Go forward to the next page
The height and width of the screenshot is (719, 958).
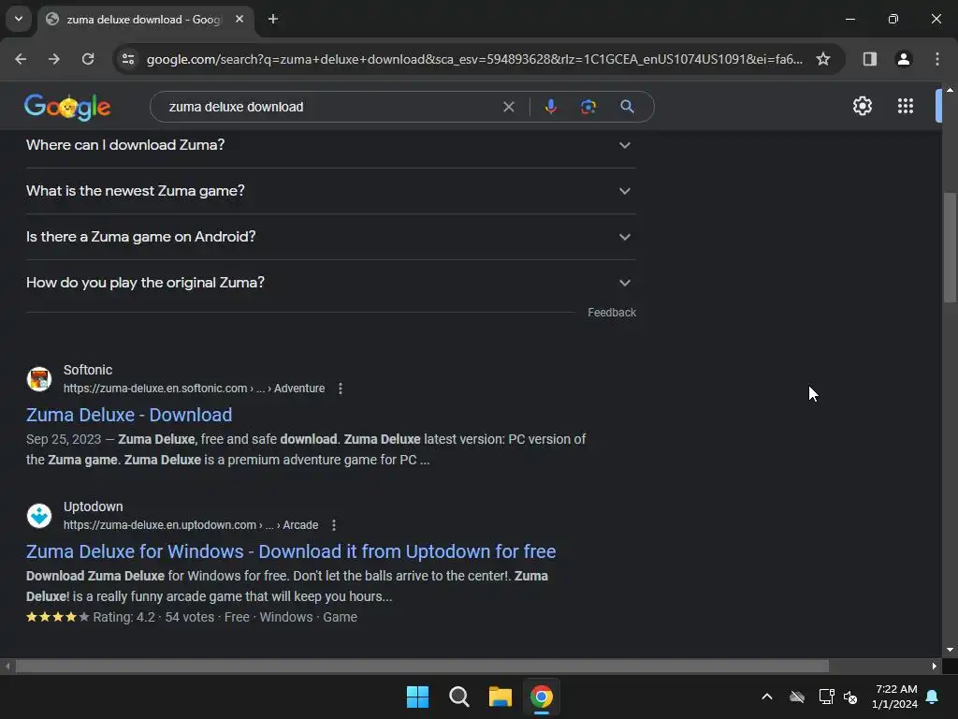coord(54,59)
